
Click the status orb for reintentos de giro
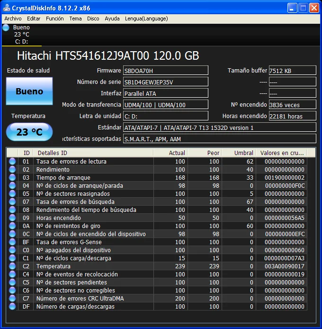(12, 226)
